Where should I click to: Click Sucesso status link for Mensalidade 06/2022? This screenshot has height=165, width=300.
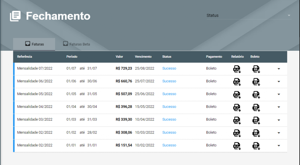click(169, 81)
